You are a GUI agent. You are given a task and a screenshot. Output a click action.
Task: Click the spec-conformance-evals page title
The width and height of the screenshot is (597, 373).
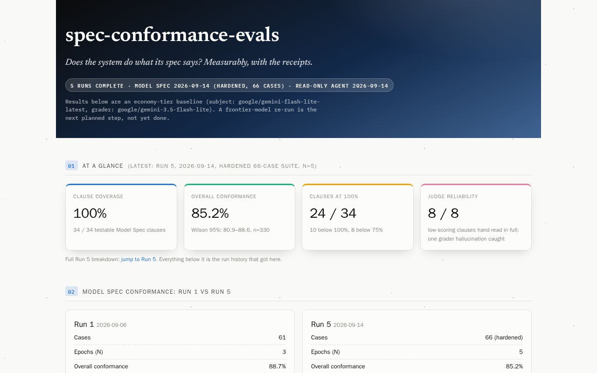point(172,35)
